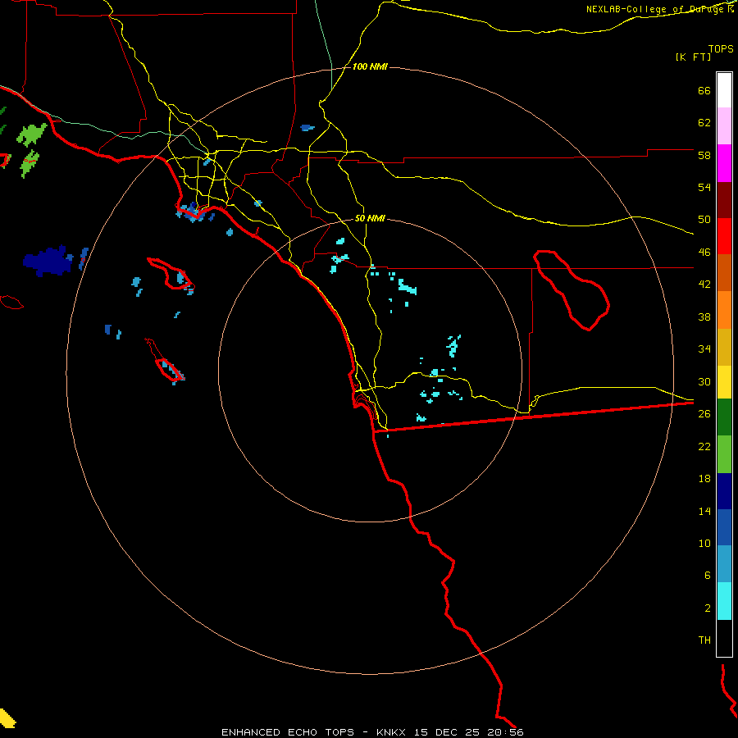The image size is (738, 738).
Task: Click the legend value 62
Action: pyautogui.click(x=704, y=123)
